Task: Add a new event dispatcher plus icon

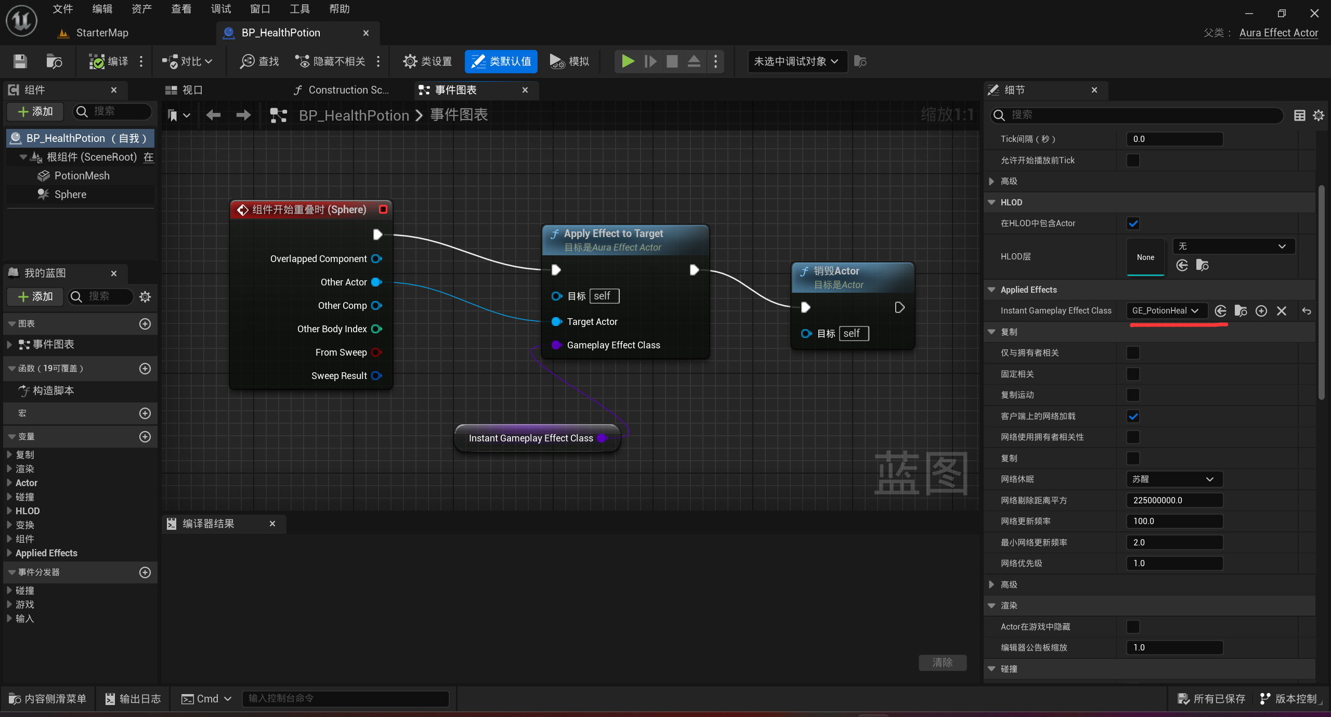Action: tap(145, 572)
